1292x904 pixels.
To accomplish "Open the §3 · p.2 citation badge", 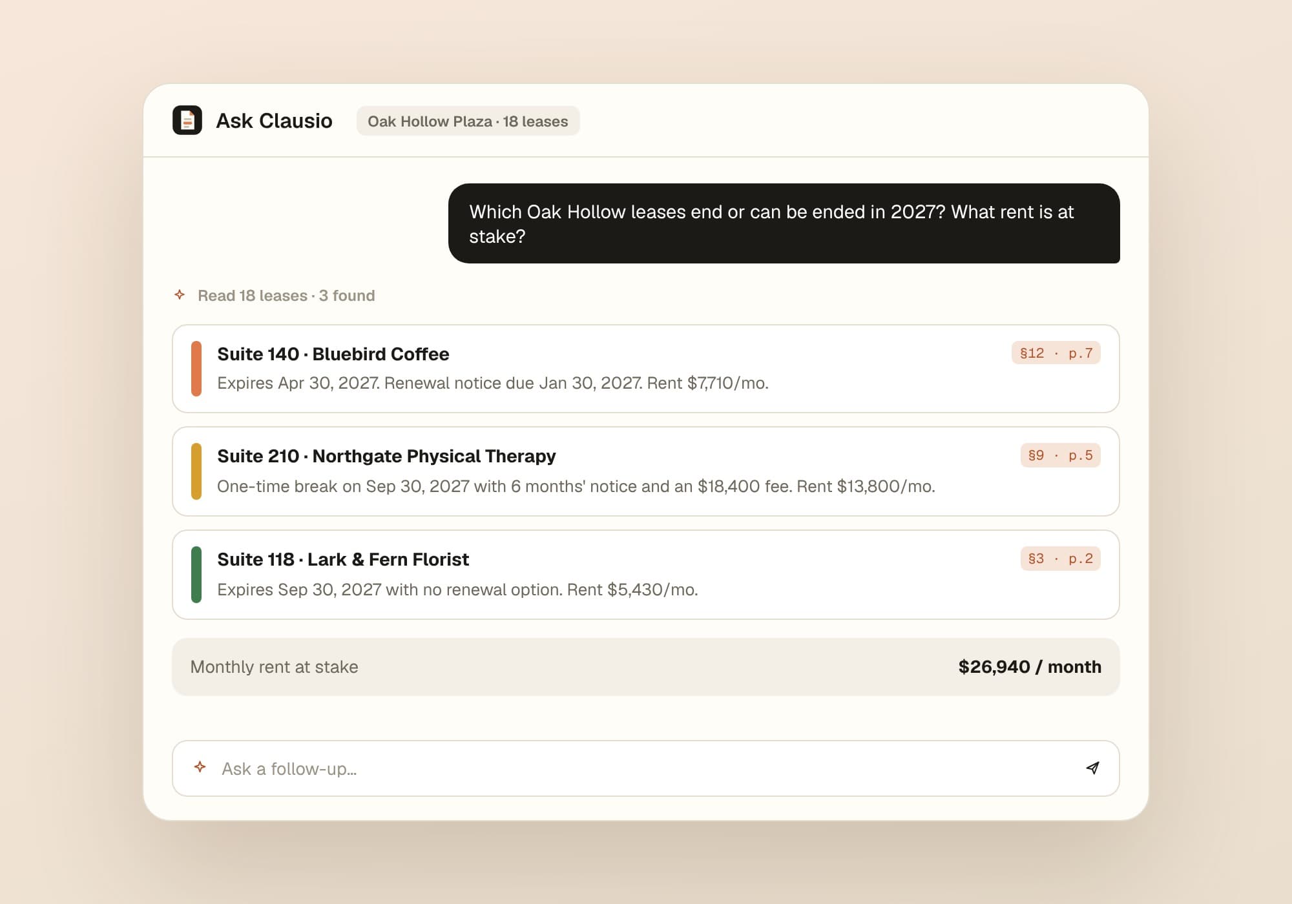I will coord(1060,559).
